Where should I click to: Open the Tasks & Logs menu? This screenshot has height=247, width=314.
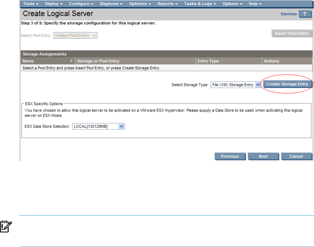(200, 4)
